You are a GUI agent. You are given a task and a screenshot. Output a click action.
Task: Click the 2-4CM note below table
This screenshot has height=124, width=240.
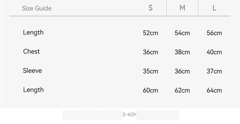[129, 114]
